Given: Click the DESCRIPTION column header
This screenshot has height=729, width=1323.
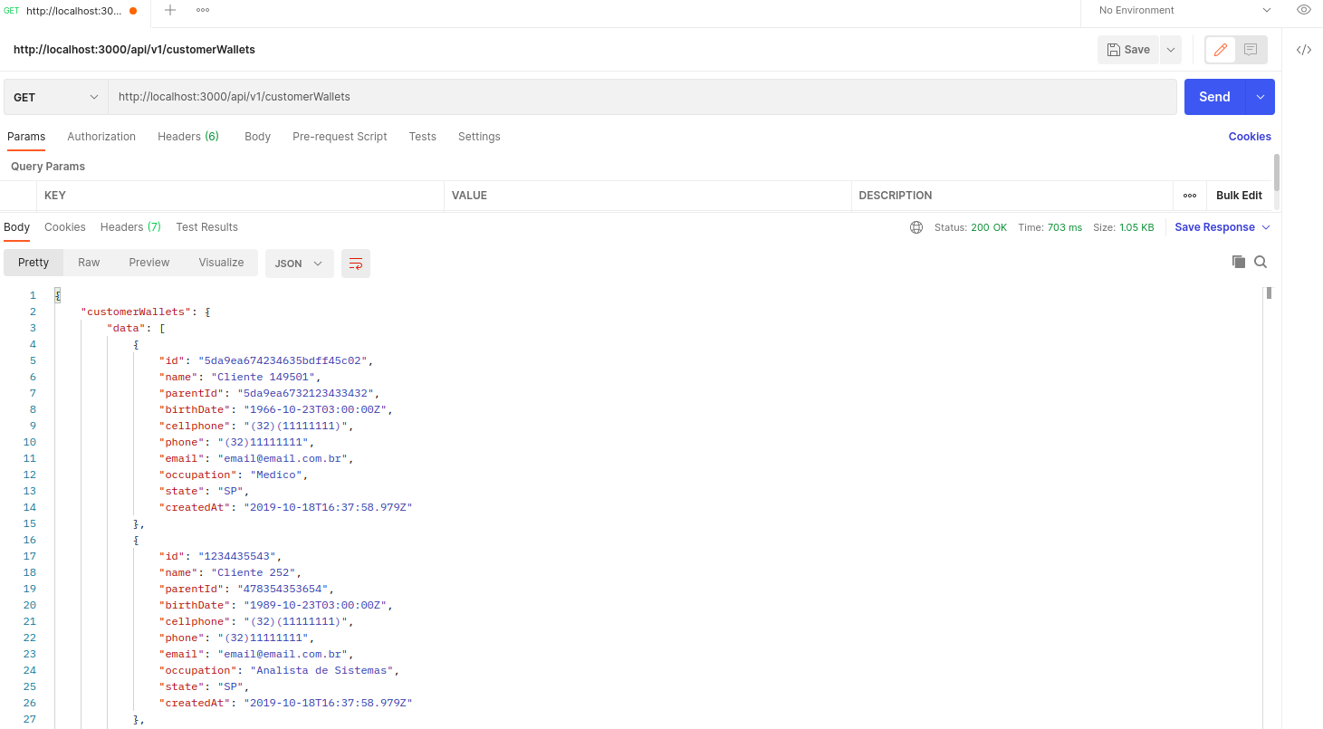Looking at the screenshot, I should click(x=895, y=196).
